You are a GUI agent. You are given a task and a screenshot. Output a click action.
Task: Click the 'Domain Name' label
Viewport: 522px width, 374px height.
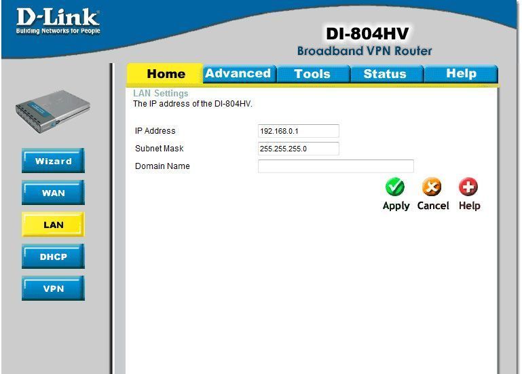click(x=162, y=166)
